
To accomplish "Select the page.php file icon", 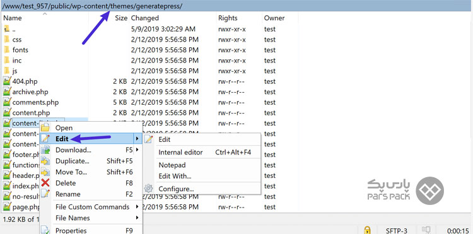I will click(7, 207).
